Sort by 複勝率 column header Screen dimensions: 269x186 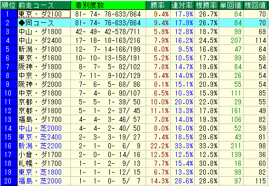pos(207,5)
